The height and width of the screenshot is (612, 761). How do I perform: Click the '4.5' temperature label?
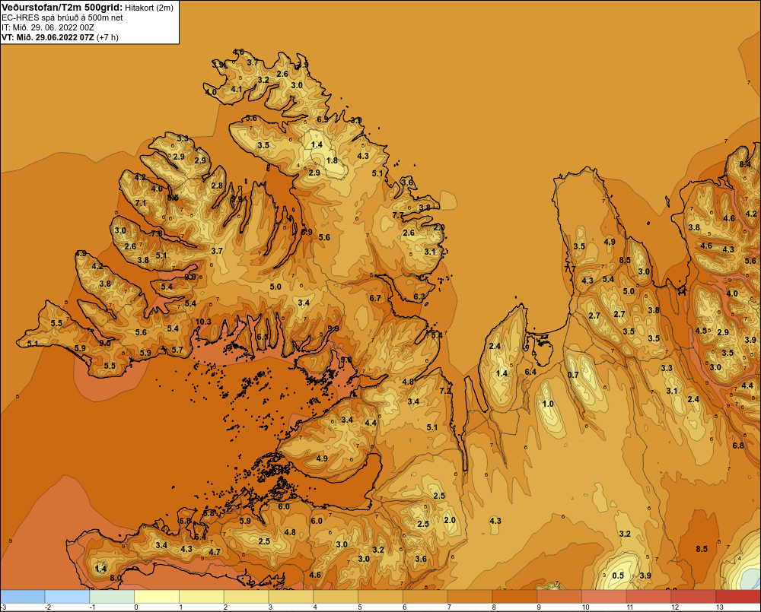tap(701, 331)
